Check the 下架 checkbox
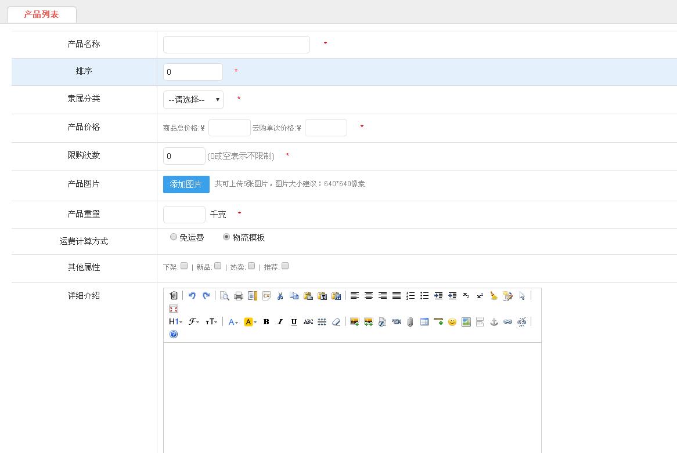This screenshot has height=453, width=677. (x=184, y=266)
